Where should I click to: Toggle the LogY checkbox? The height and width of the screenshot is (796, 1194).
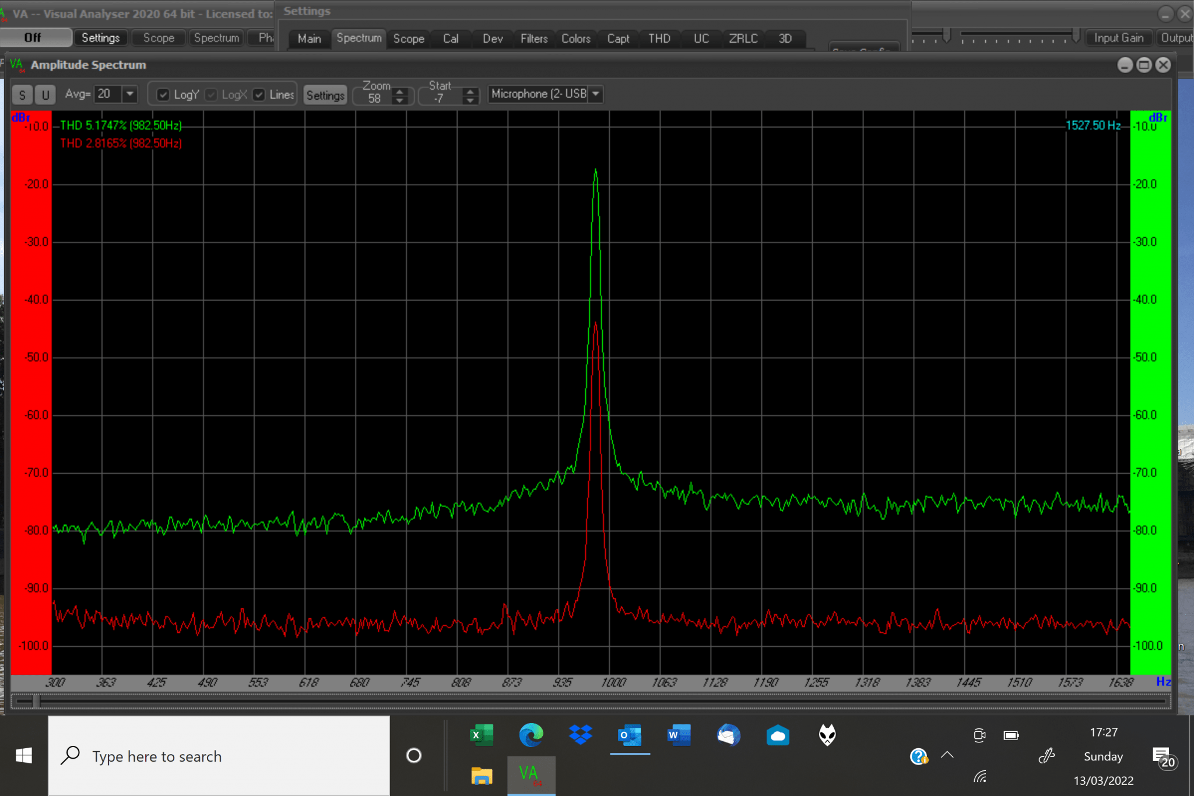tap(163, 95)
